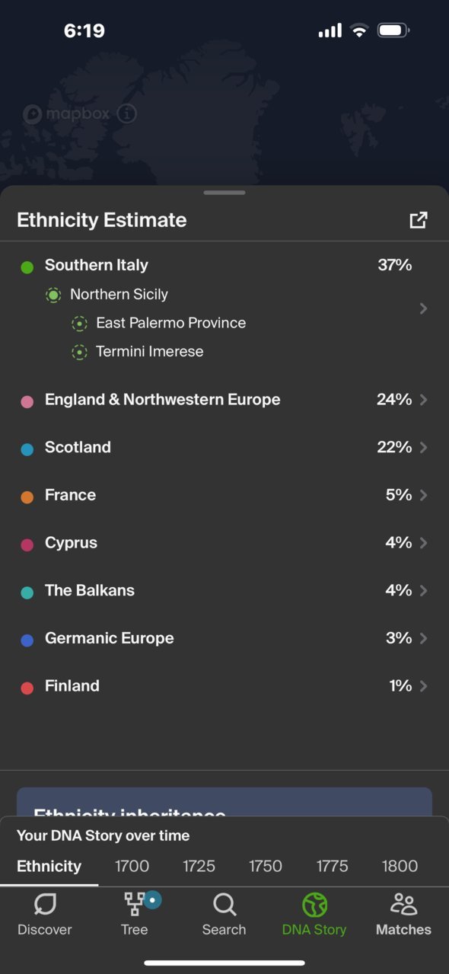
Task: Tap the Mapbox info icon
Action: (127, 114)
